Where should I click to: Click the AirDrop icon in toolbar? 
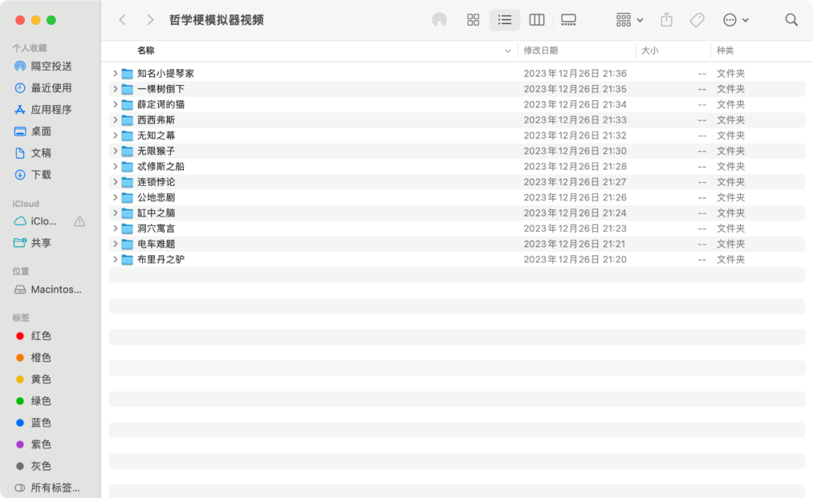pyautogui.click(x=439, y=20)
